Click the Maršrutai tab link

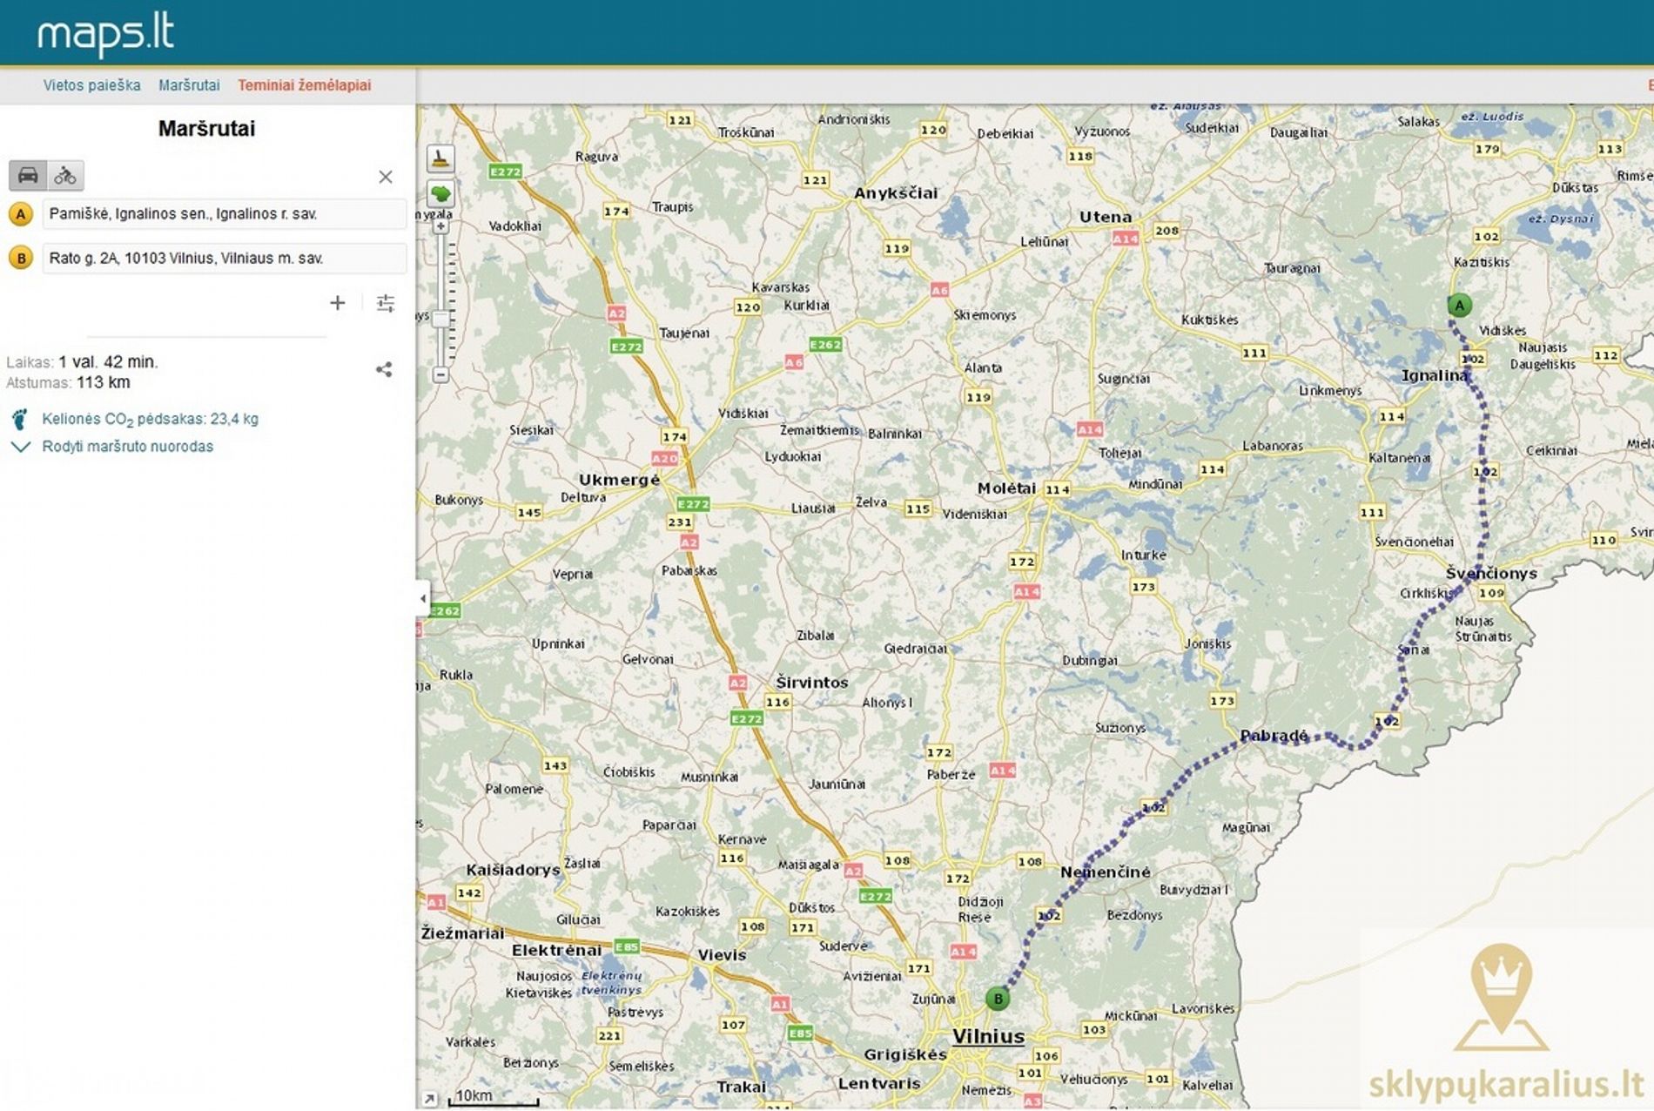[189, 85]
